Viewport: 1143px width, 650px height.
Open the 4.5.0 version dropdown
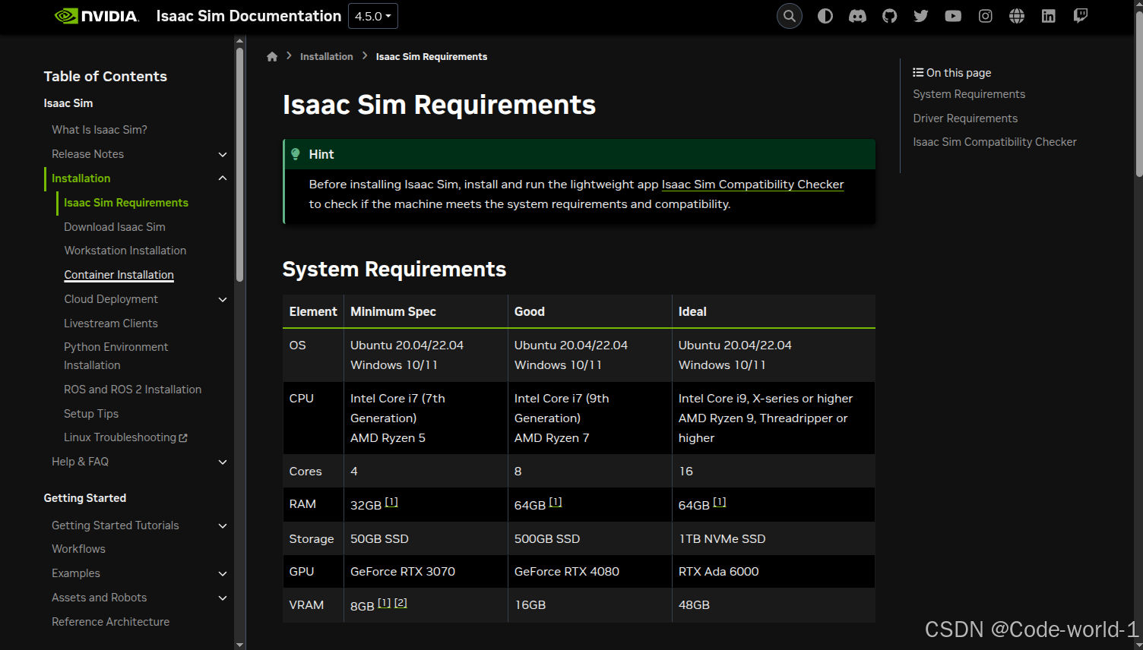coord(373,16)
